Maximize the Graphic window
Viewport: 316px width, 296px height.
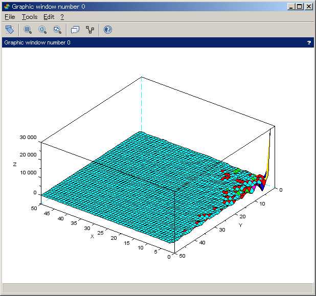click(300, 7)
